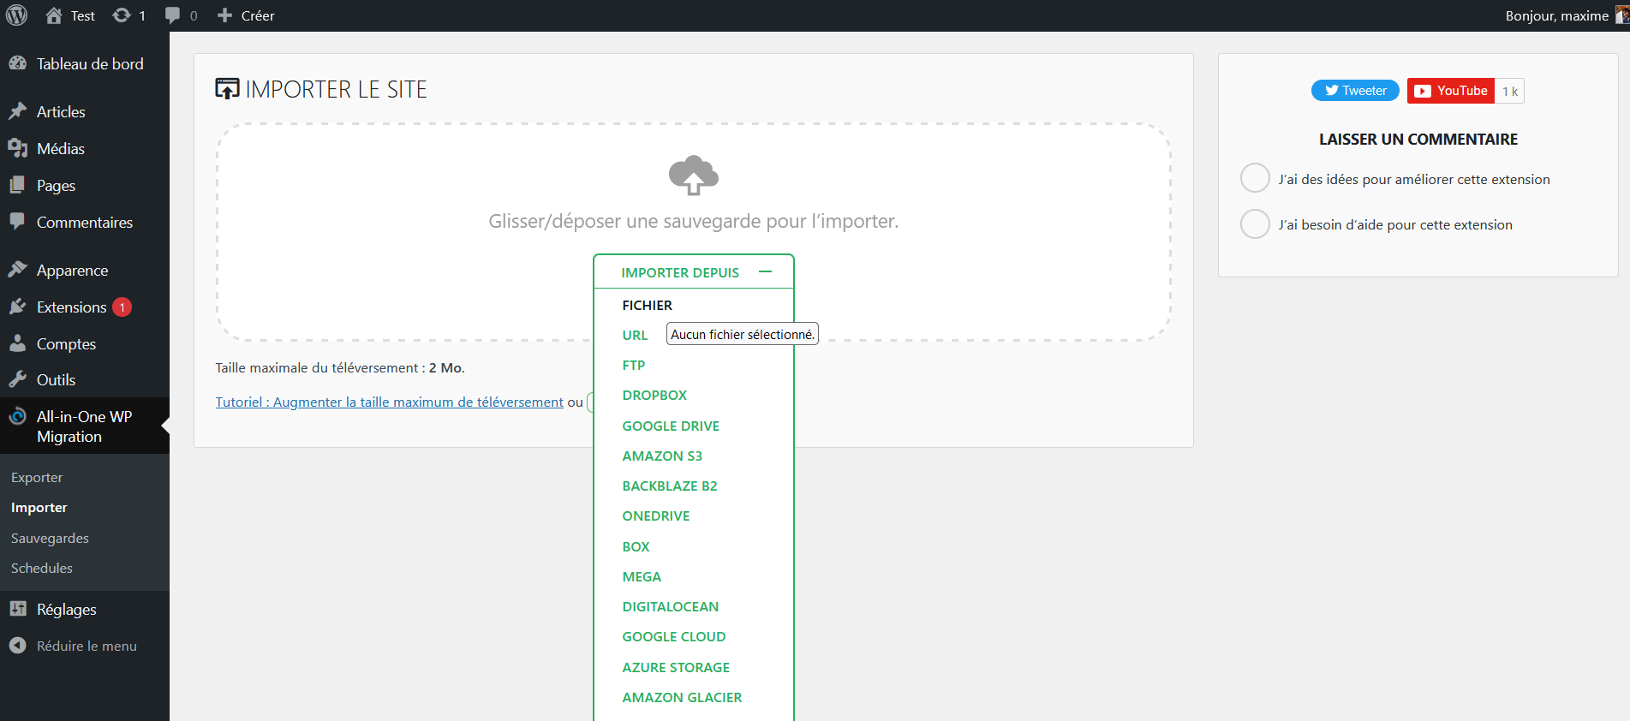1630x721 pixels.
Task: Open the Schedules submenu page
Action: (x=42, y=568)
